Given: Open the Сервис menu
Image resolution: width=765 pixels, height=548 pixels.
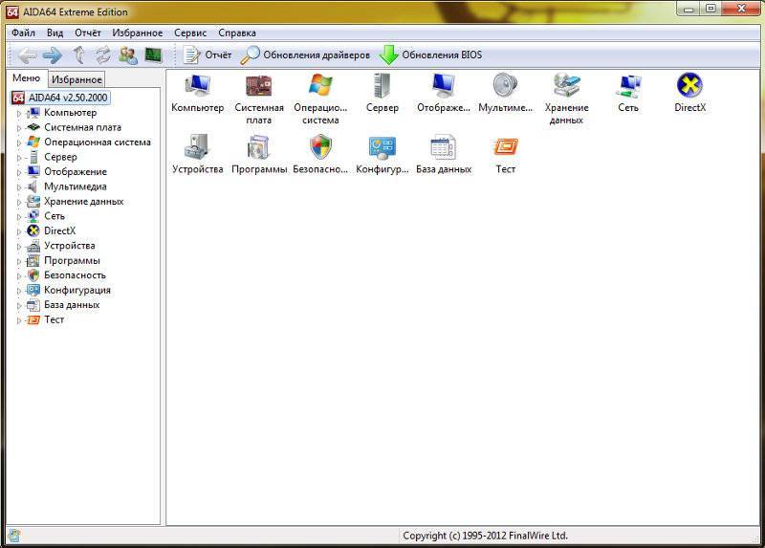Looking at the screenshot, I should pos(190,33).
